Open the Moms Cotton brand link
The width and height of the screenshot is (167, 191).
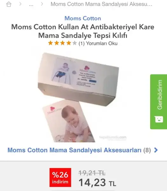[x=83, y=18]
